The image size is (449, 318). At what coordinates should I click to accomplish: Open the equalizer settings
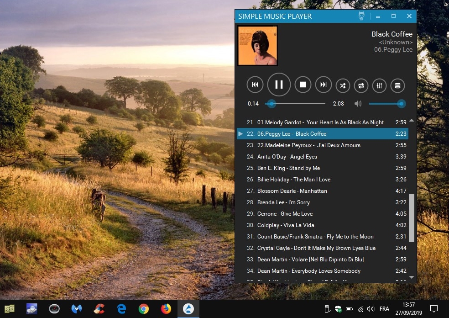coord(380,85)
